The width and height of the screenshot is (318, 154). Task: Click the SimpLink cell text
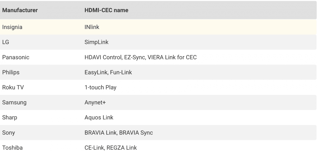click(96, 42)
